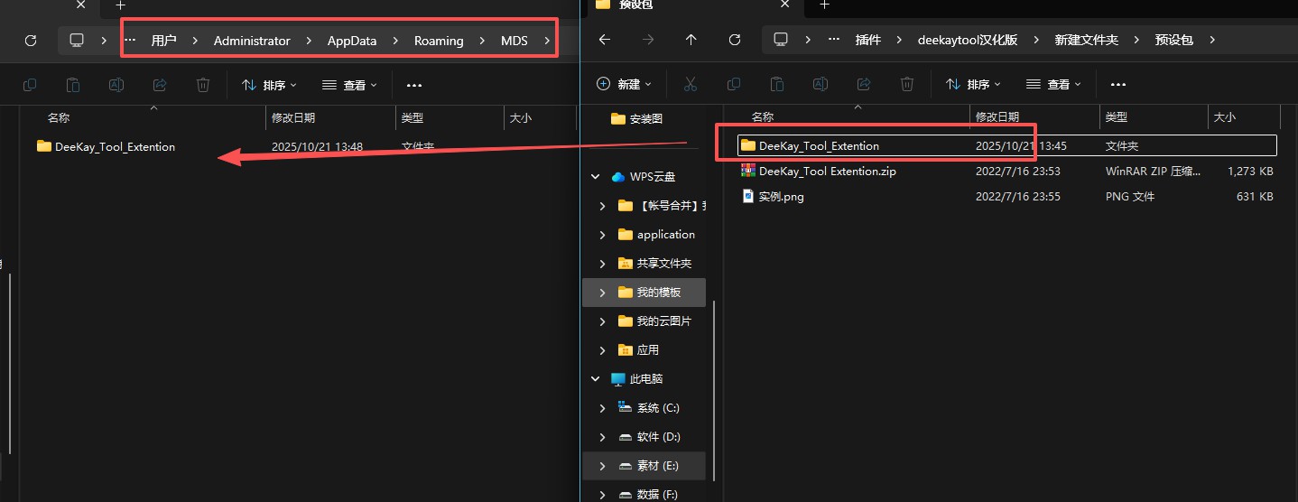This screenshot has height=502, width=1298.
Task: Go back in the right Explorer window
Action: click(605, 40)
